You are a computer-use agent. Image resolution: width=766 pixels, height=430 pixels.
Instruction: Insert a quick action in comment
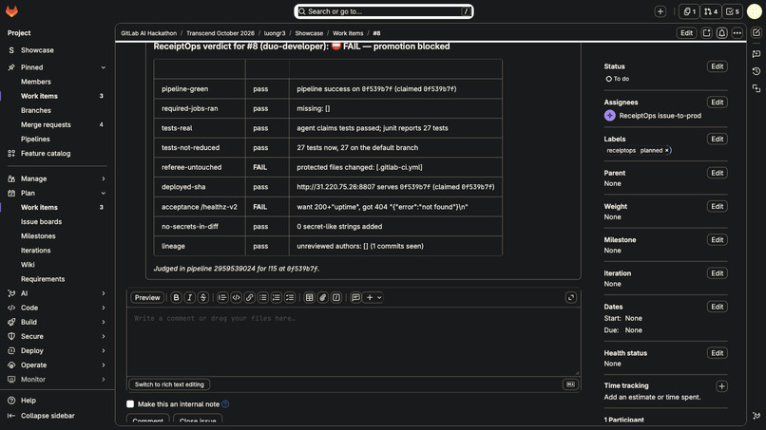click(x=336, y=297)
